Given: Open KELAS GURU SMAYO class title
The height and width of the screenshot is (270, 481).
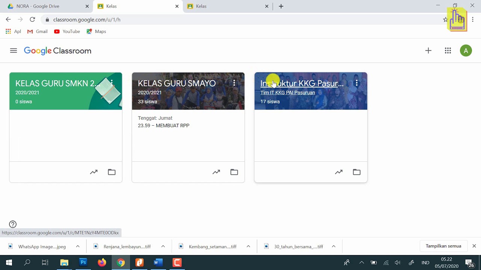Looking at the screenshot, I should (177, 83).
